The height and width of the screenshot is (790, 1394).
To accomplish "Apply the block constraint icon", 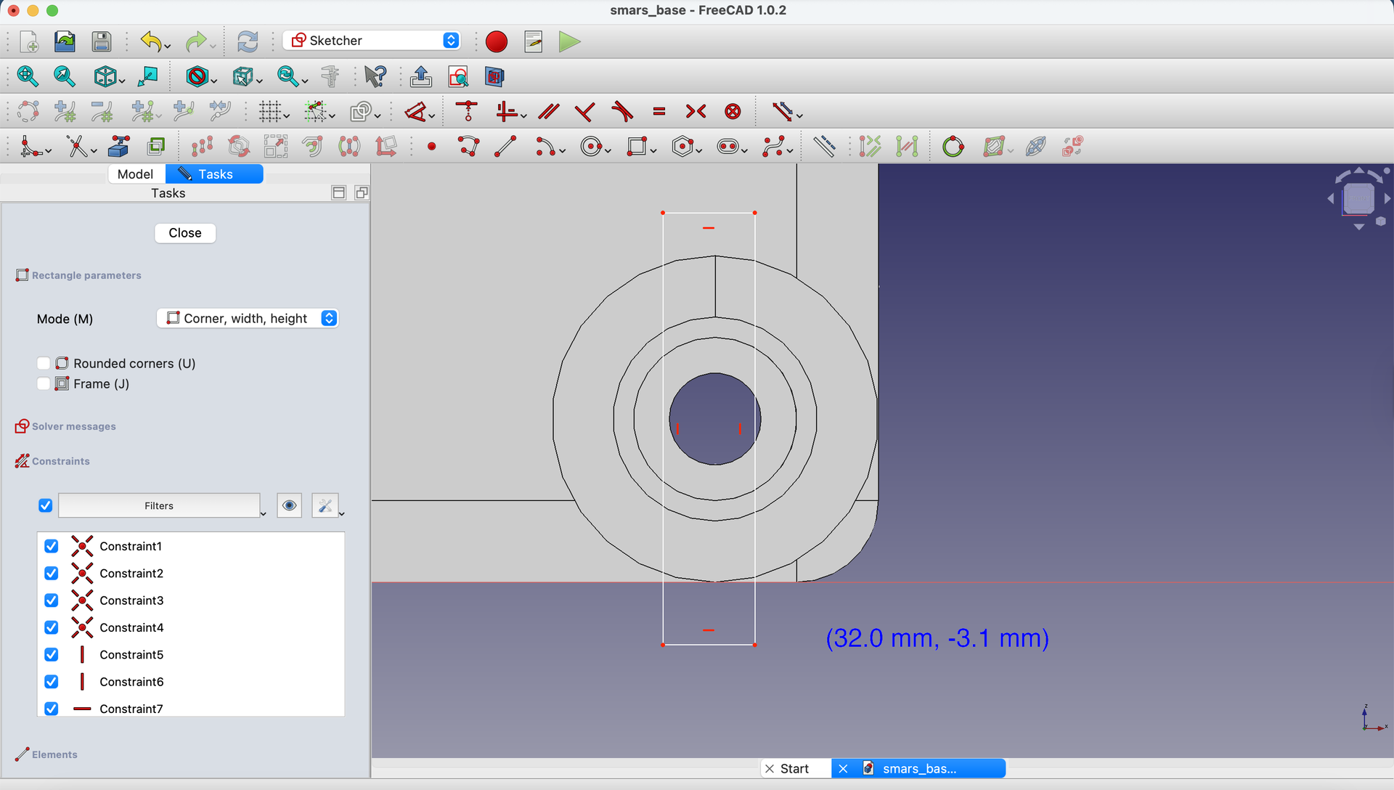I will point(733,112).
